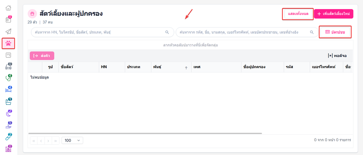Image resolution: width=363 pixels, height=155 pixels.
Task: Toggle the พอดีจอ fit-to-screen option
Action: (337, 55)
